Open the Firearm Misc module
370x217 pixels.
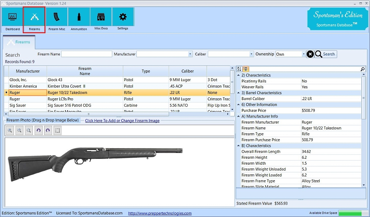[x=57, y=20]
